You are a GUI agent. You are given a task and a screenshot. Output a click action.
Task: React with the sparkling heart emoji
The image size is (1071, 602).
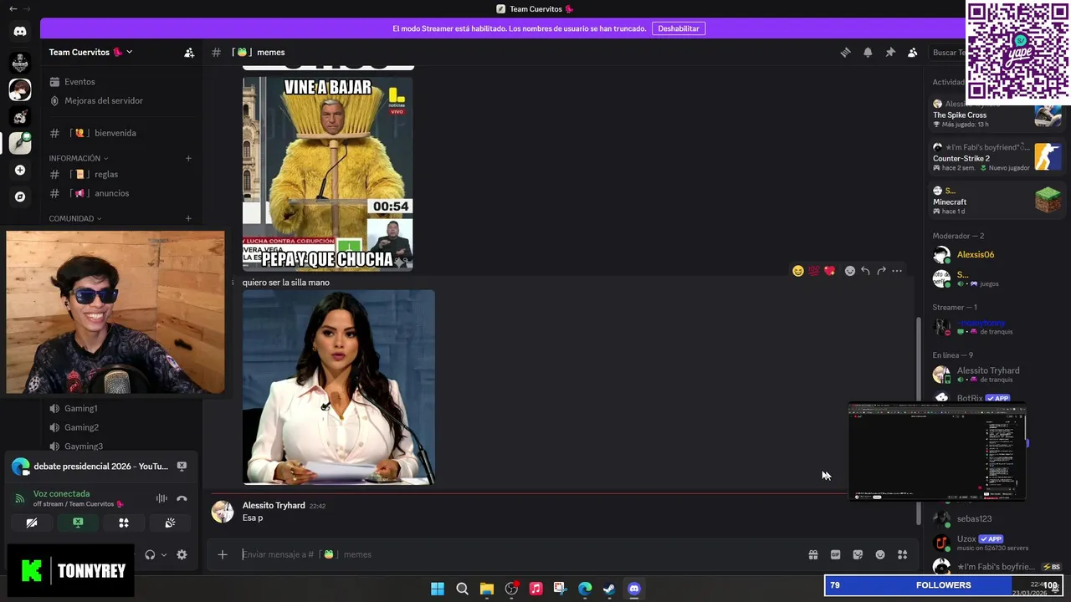[x=829, y=271]
